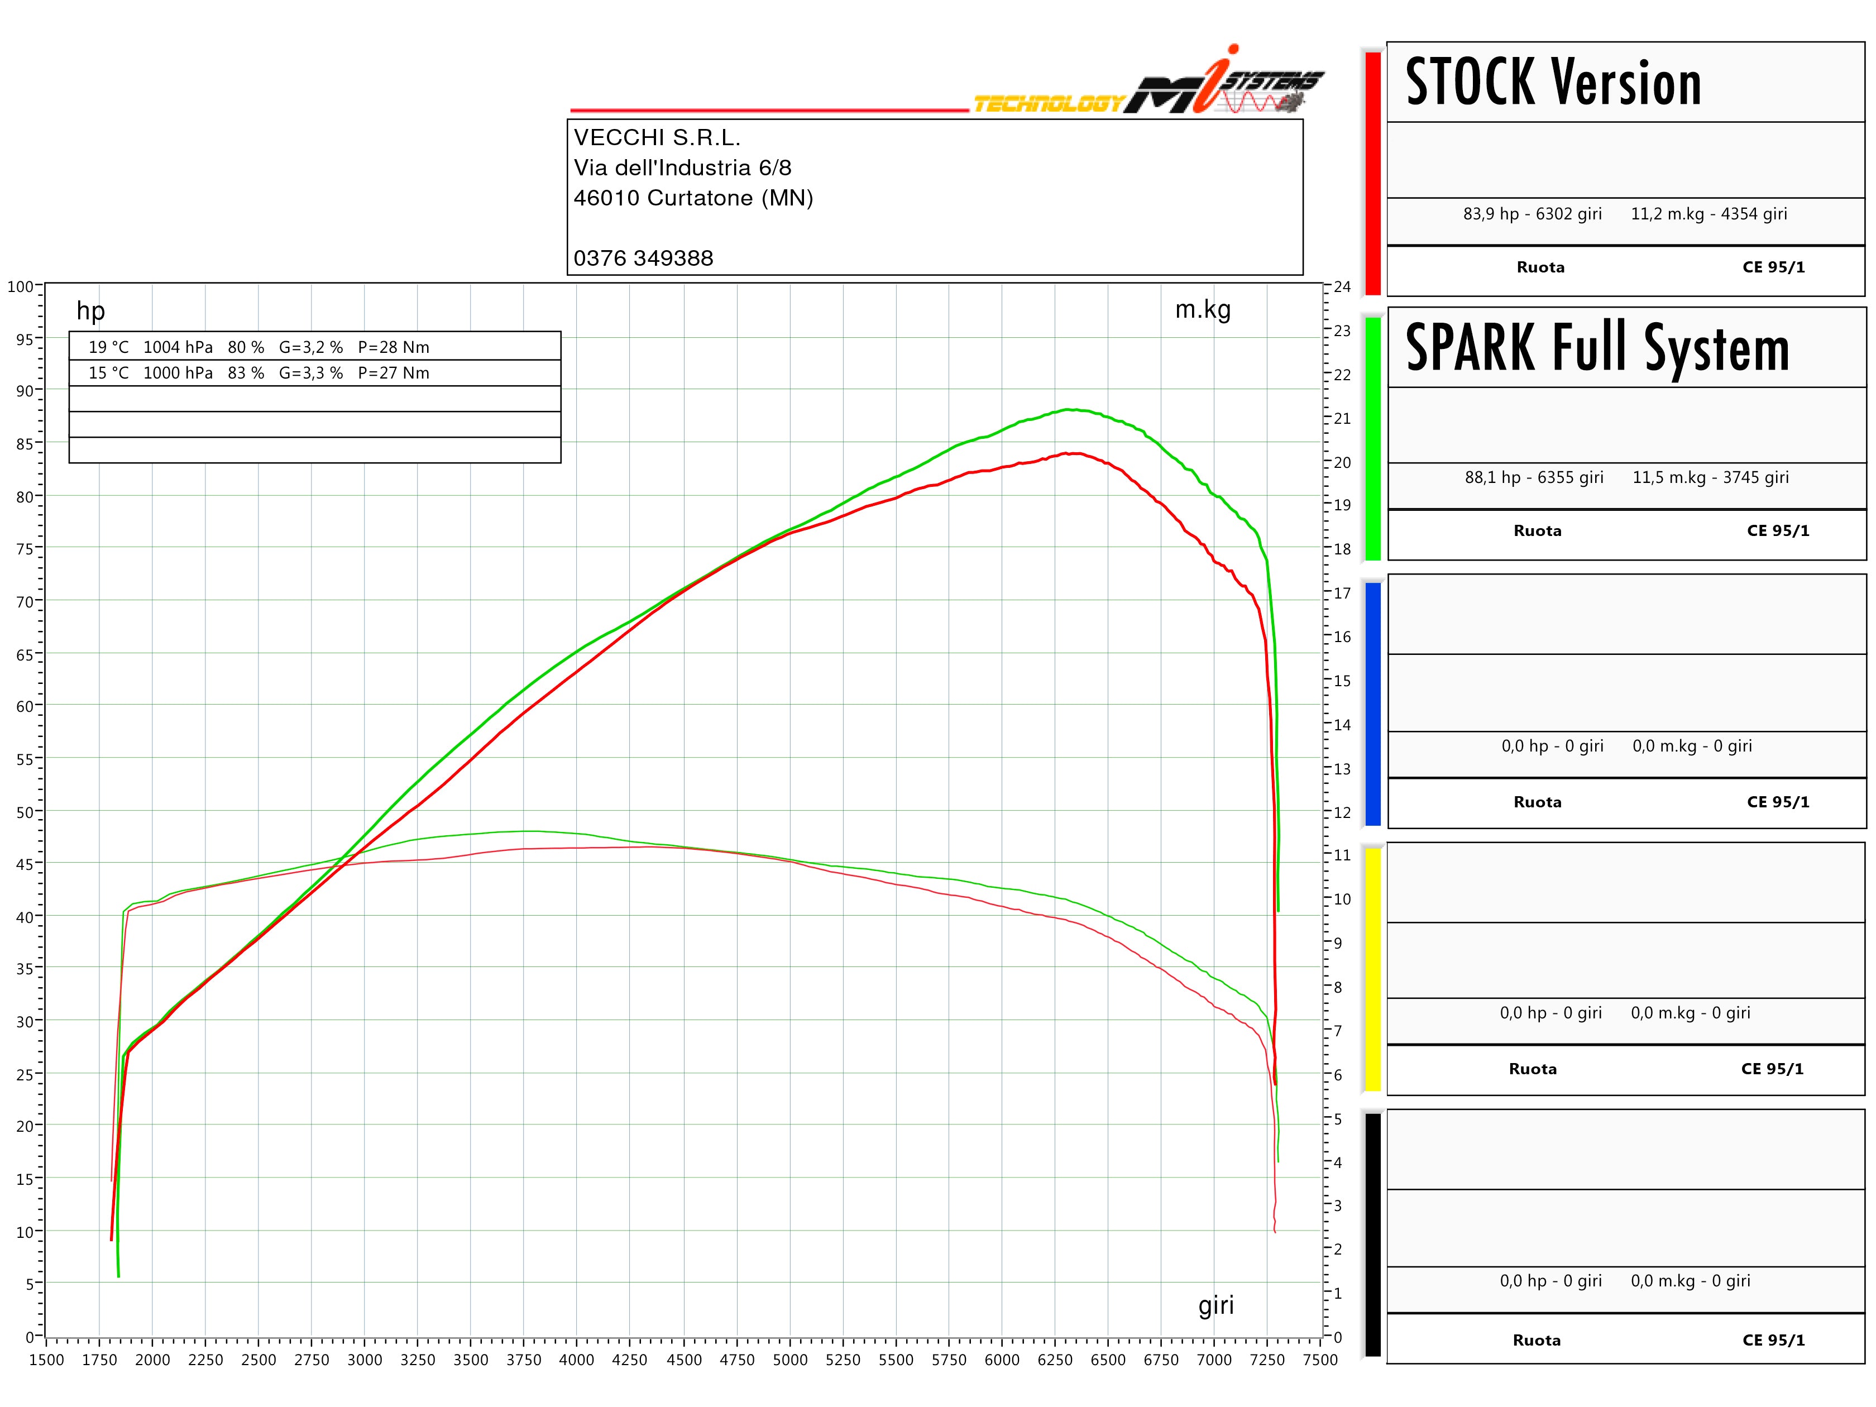Click the red STOCK Version color bar
Viewport: 1876px width, 1407px height.
coord(1372,173)
